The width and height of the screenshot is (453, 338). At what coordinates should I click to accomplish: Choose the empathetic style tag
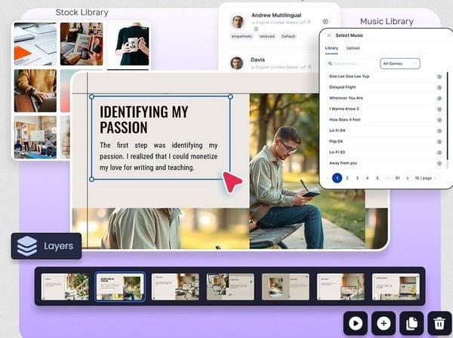tap(242, 36)
